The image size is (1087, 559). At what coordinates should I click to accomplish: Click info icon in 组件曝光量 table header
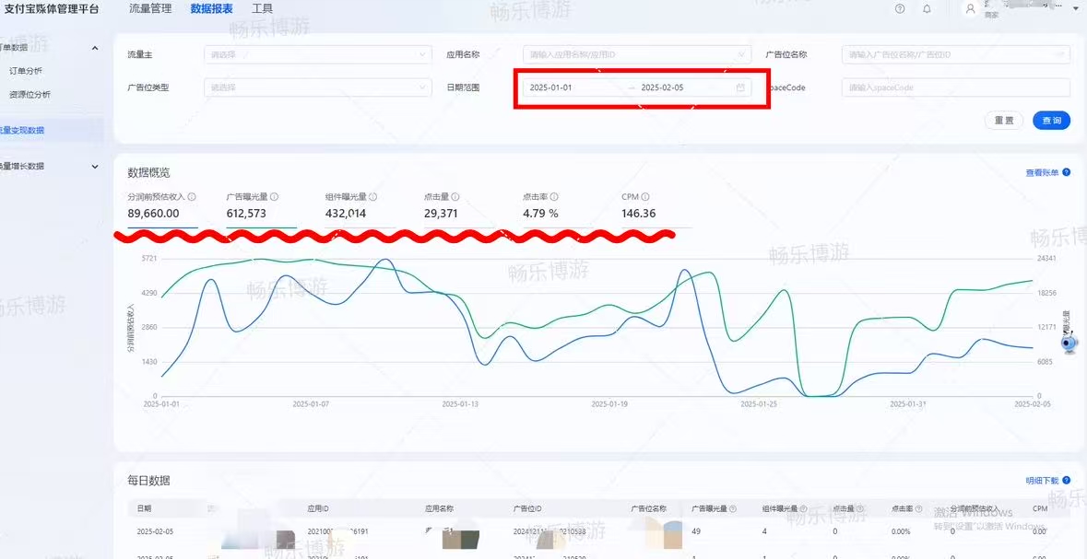point(803,508)
